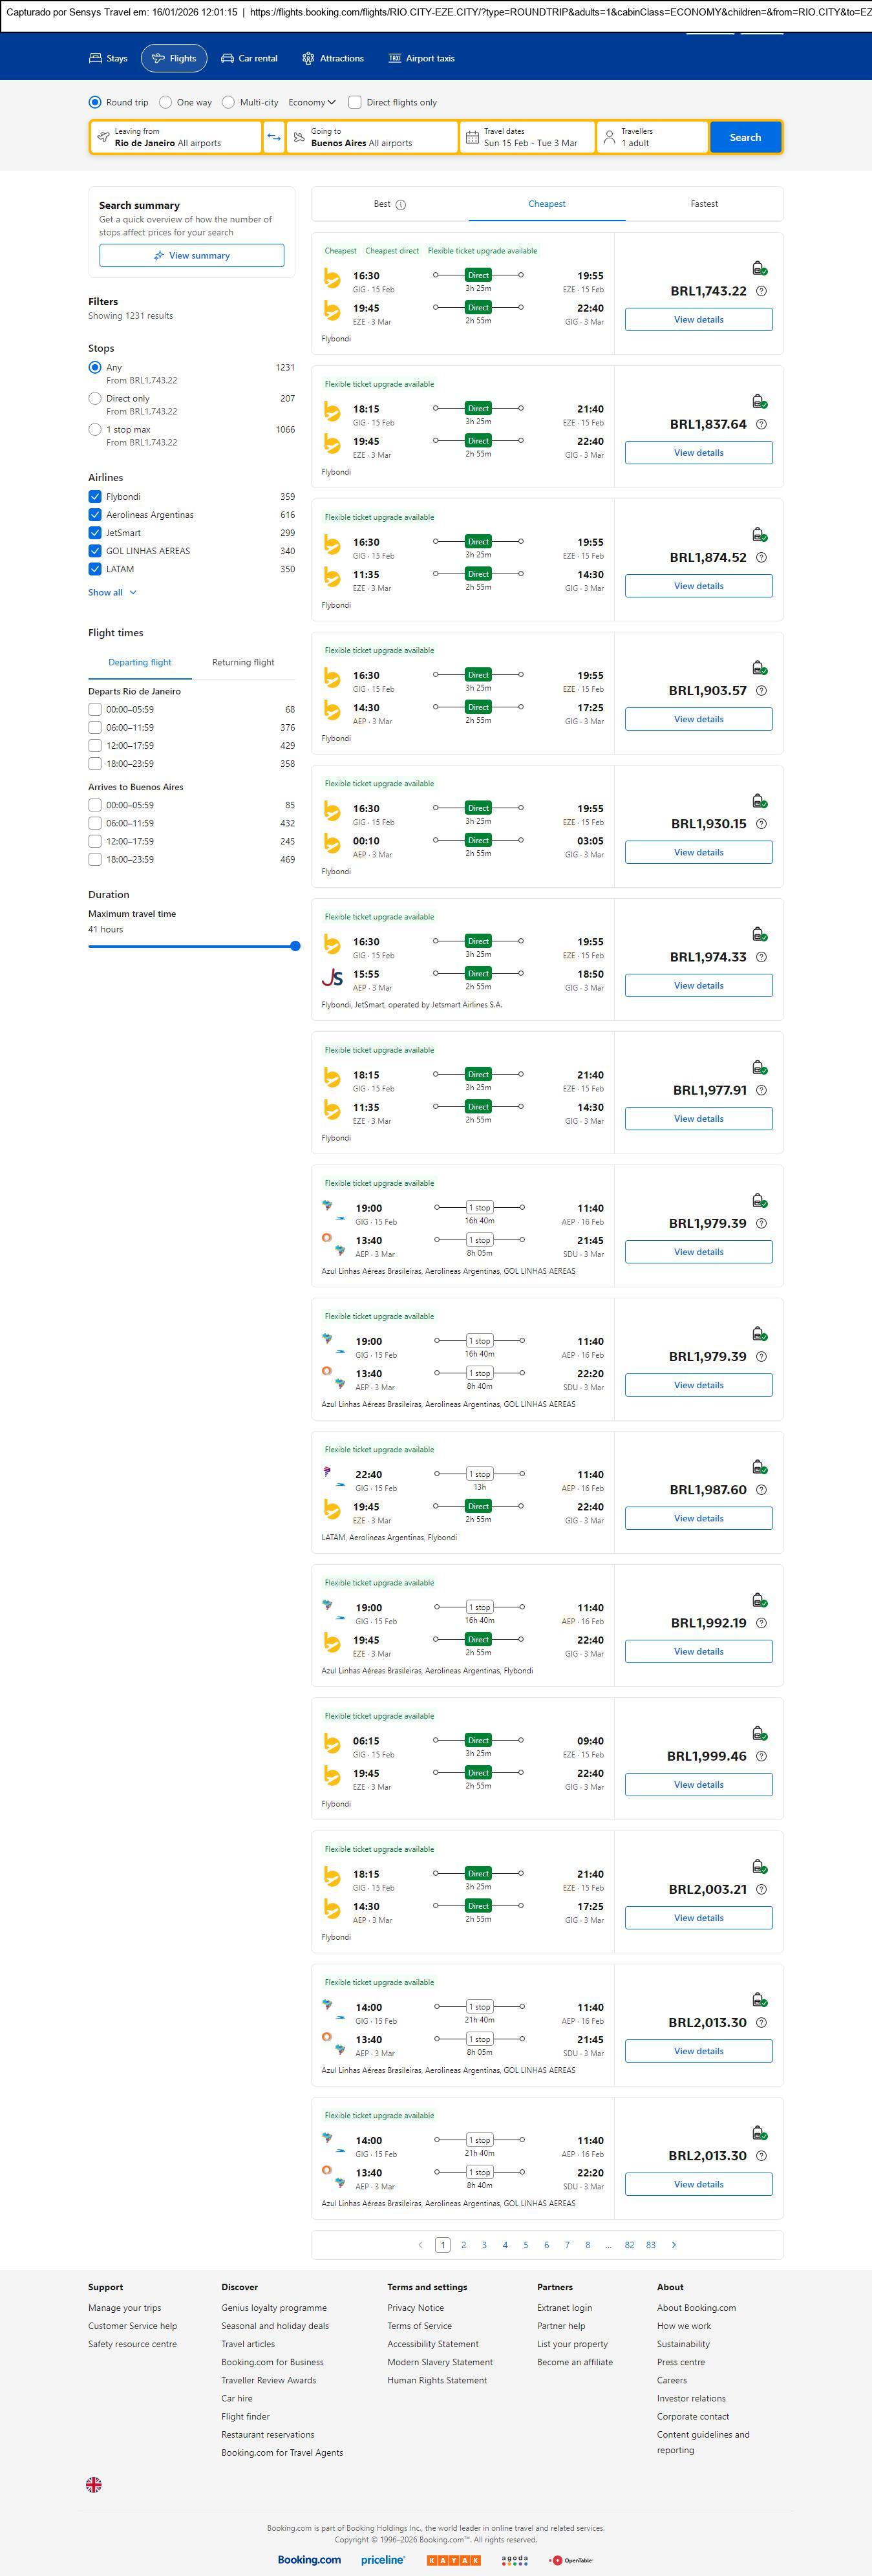Switch to the Returning flight tab

tap(243, 662)
